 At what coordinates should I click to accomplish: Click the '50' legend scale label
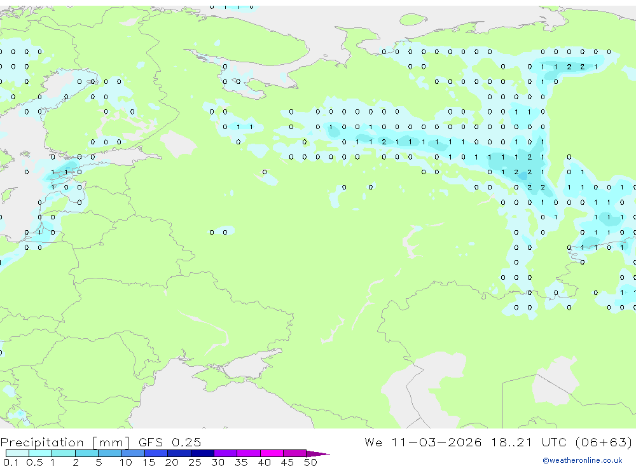[x=310, y=462]
